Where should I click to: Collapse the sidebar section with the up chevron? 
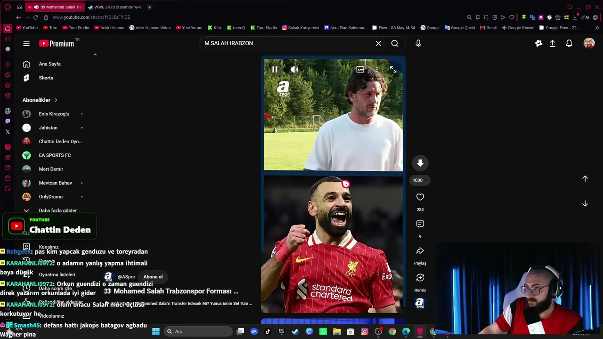[x=95, y=55]
